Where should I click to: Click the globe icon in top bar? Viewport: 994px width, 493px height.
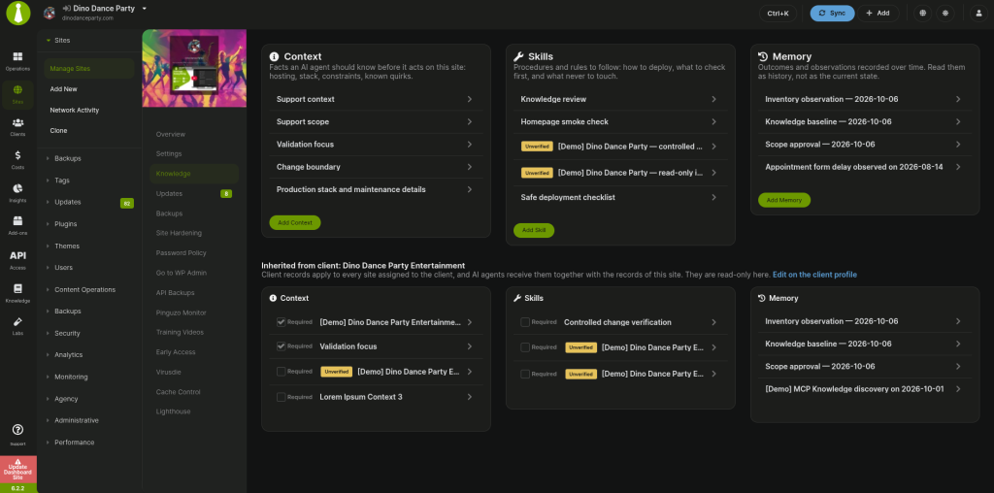tap(922, 14)
